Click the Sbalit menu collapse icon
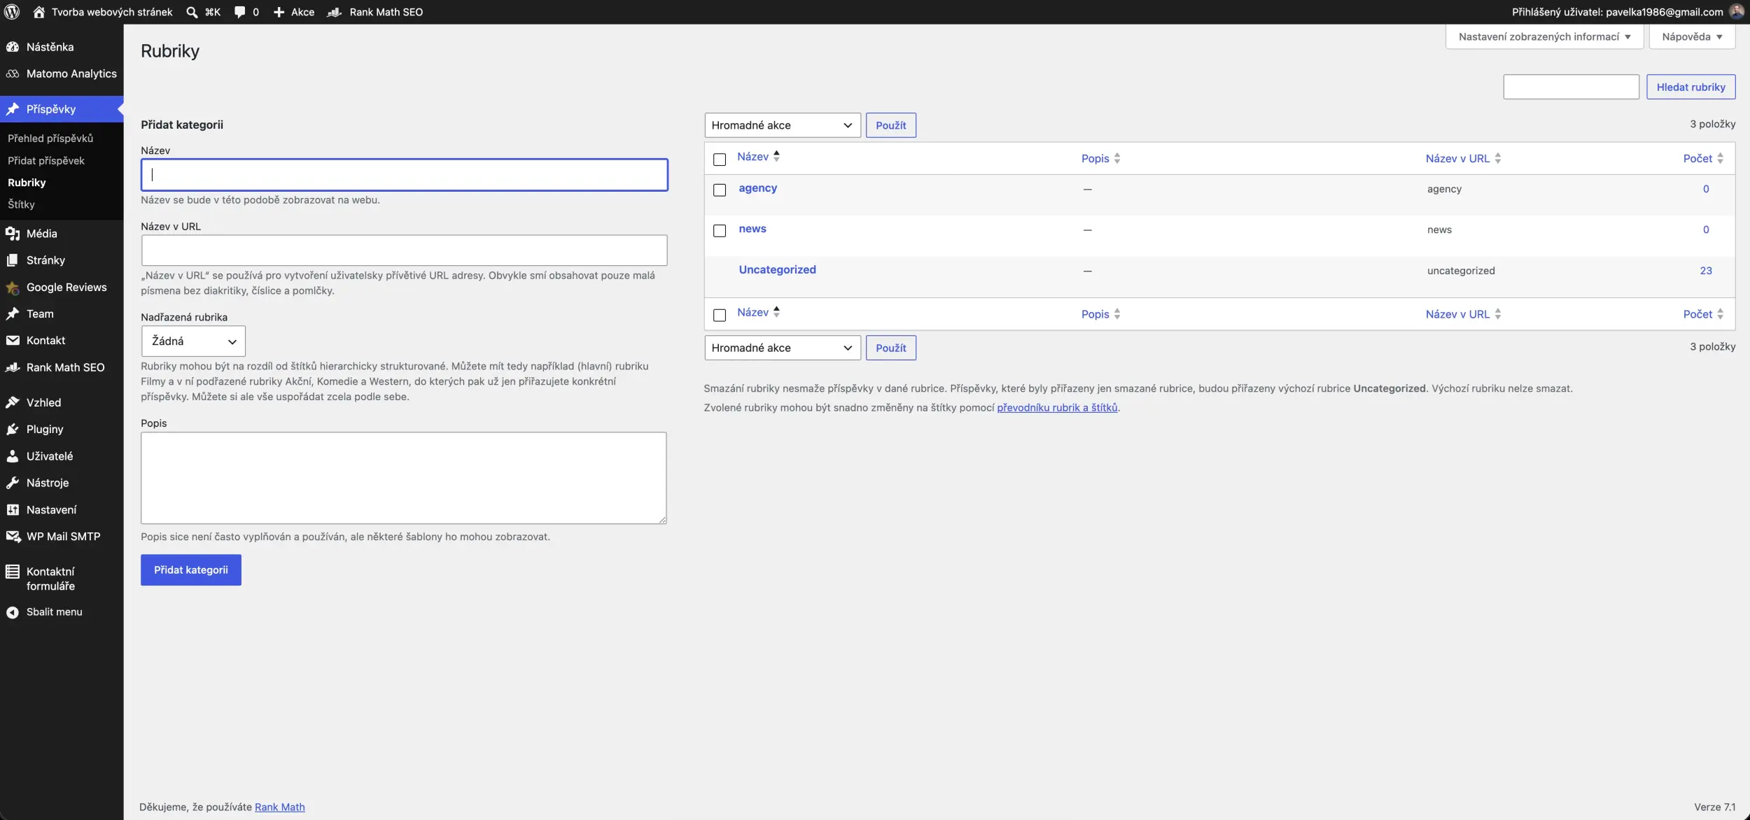The image size is (1750, 820). [13, 612]
